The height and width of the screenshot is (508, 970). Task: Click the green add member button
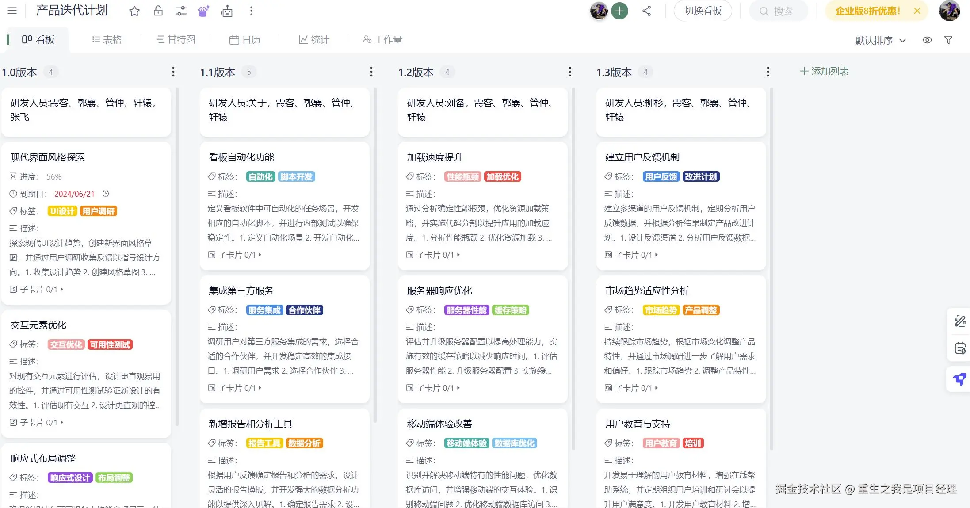pos(619,11)
